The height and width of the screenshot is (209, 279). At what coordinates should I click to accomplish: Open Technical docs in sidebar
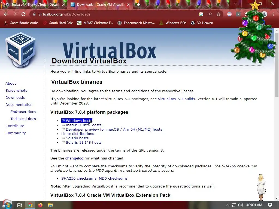[x=23, y=119]
